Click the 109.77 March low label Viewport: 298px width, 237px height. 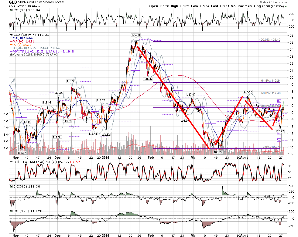click(x=218, y=152)
